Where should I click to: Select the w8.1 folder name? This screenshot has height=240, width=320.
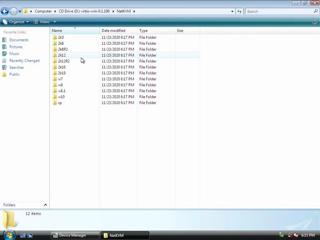click(62, 91)
